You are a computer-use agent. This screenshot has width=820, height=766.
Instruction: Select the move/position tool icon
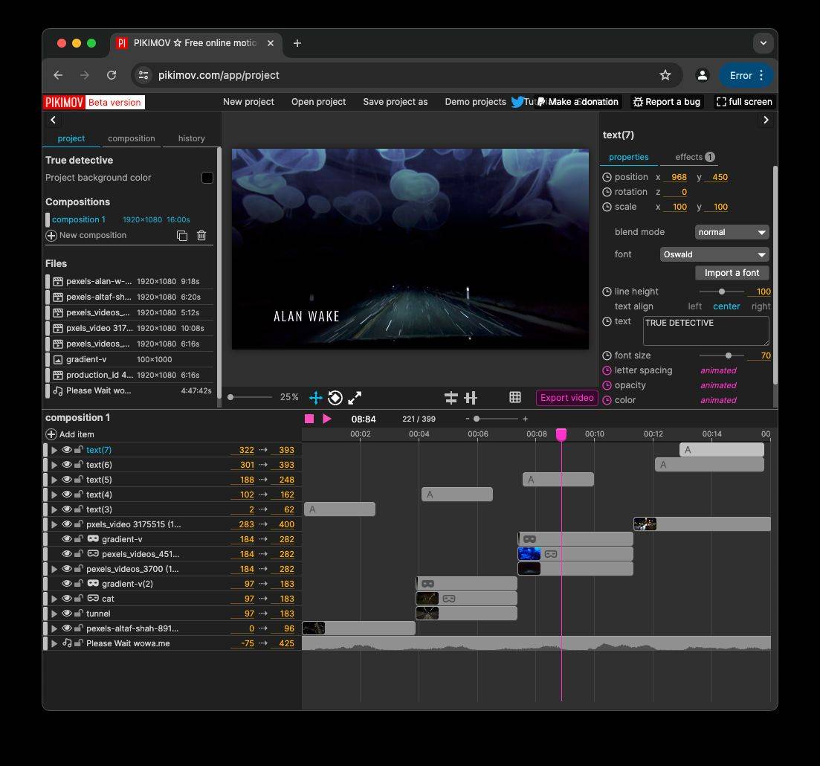pyautogui.click(x=315, y=398)
